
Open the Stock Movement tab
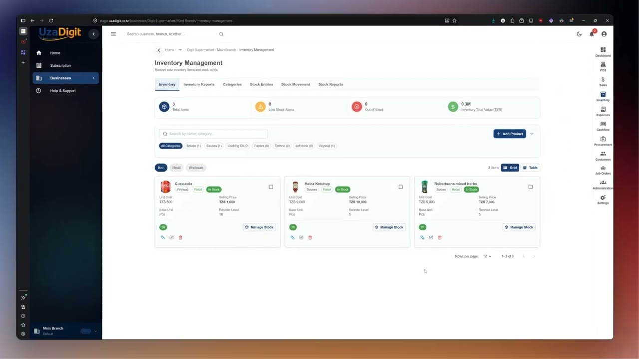point(296,84)
